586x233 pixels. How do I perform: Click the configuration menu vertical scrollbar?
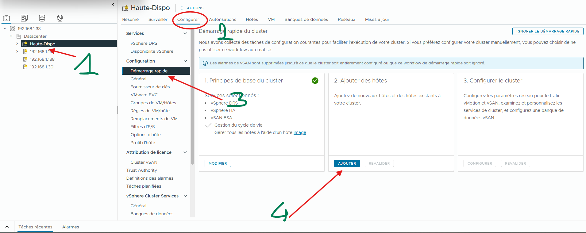(192, 97)
